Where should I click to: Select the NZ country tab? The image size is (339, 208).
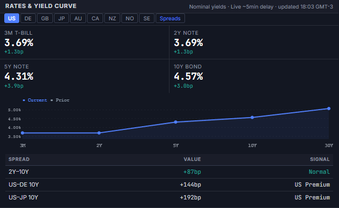coord(112,18)
